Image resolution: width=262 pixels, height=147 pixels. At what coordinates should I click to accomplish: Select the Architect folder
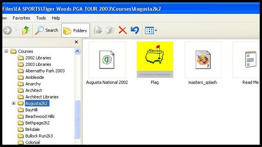pos(34,90)
